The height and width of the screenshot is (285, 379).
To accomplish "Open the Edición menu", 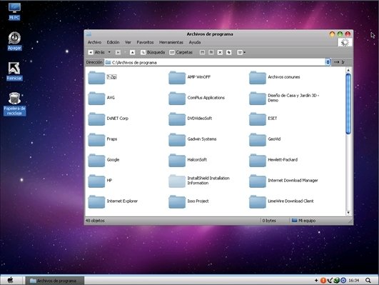I will (x=113, y=42).
